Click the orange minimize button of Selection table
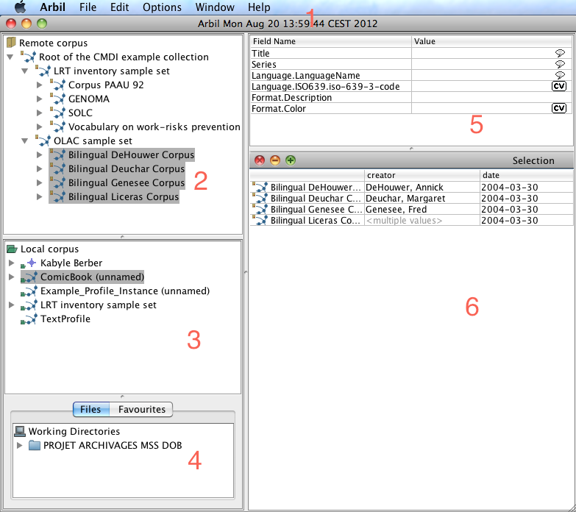This screenshot has width=576, height=512. 275,160
